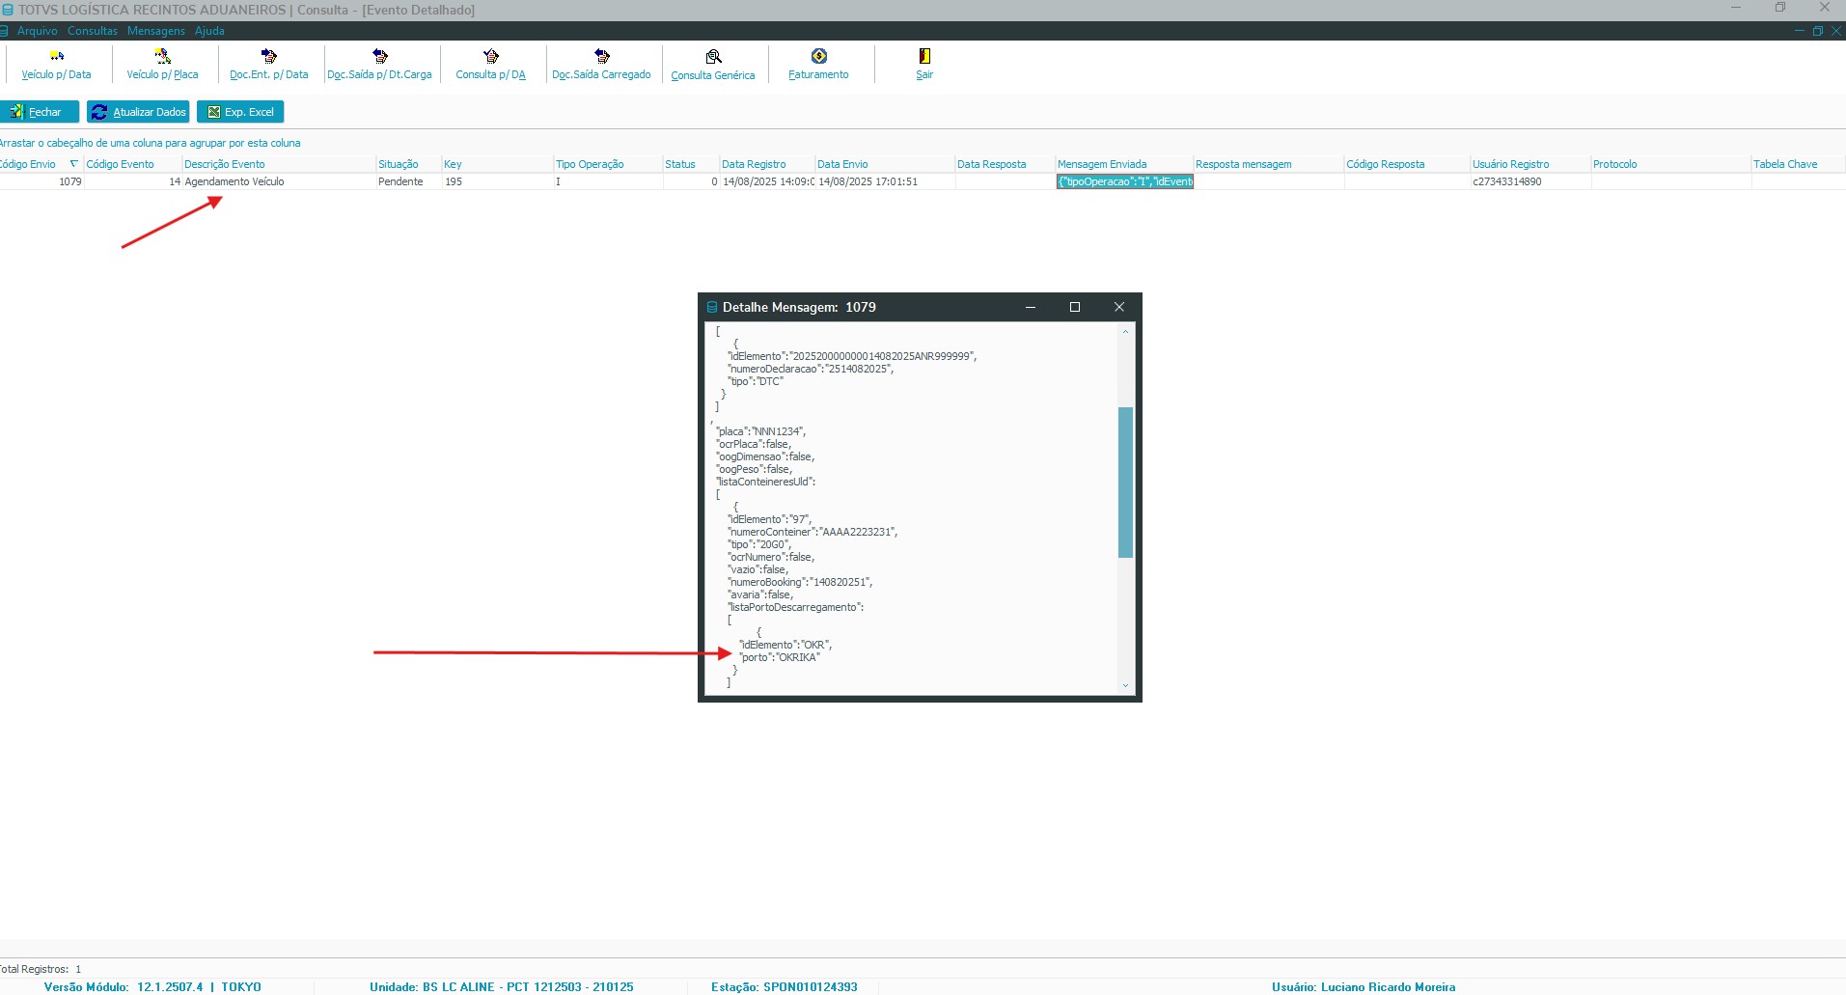
Task: Click the TOTVS application icon in title bar
Action: [8, 10]
